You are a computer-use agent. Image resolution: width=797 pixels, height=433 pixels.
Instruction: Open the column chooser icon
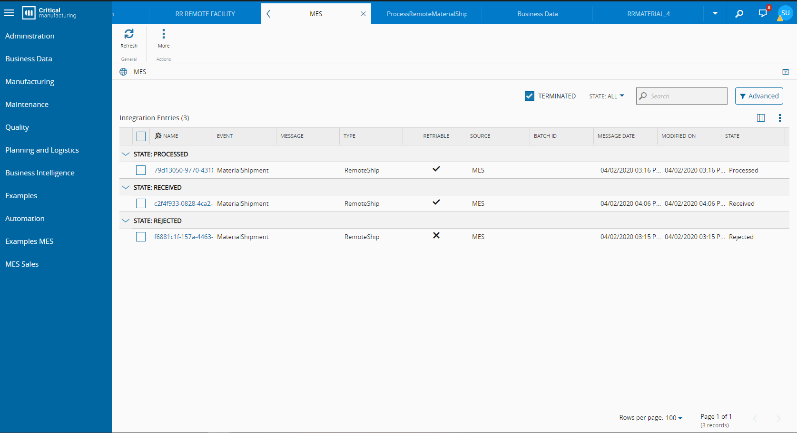coord(761,118)
